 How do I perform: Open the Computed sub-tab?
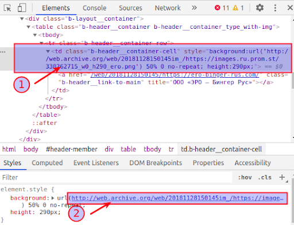(x=47, y=163)
